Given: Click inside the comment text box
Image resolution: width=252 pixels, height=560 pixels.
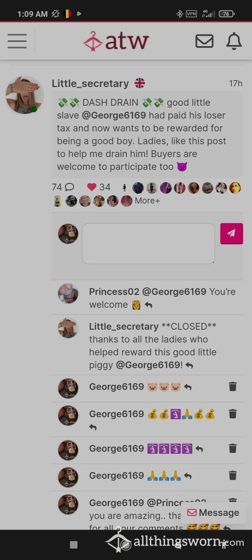Looking at the screenshot, I should click(148, 244).
